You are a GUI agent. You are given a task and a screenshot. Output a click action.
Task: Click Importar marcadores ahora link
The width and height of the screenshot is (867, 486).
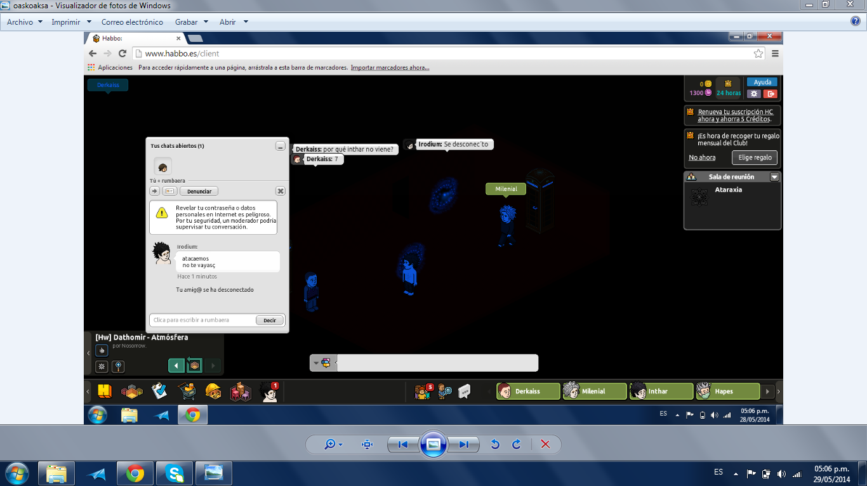point(390,67)
